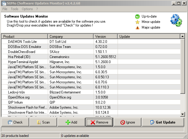The width and height of the screenshot is (188, 139).
Task: Minimize the SUMo window
Action: coord(173,3)
